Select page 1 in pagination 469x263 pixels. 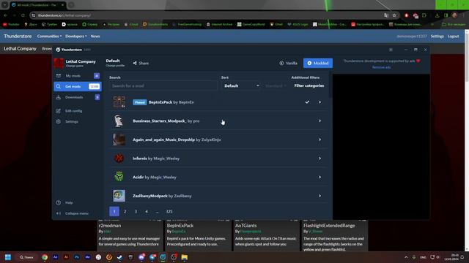click(x=114, y=211)
